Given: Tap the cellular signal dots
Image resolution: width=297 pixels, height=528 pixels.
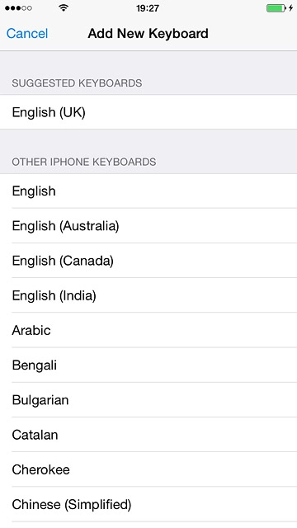Looking at the screenshot, I should click(18, 8).
